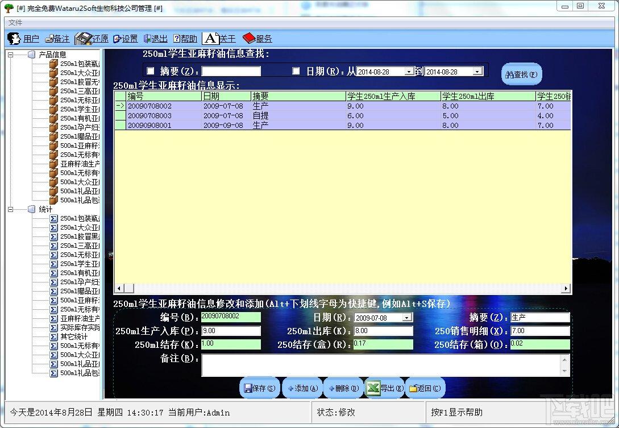Open the end date dropdown in search
619x428 pixels.
(477, 72)
